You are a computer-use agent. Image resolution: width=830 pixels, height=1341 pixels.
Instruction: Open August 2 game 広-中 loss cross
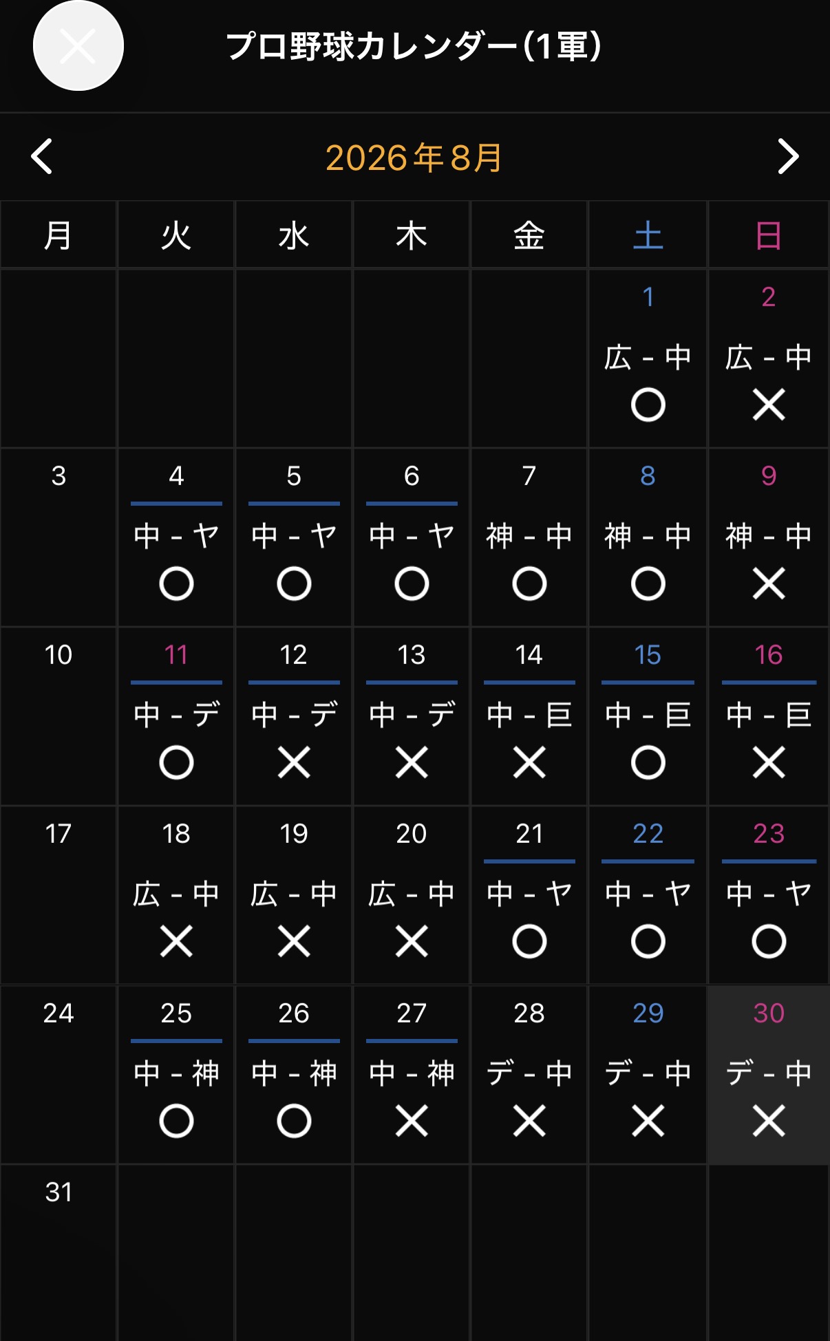click(x=769, y=405)
